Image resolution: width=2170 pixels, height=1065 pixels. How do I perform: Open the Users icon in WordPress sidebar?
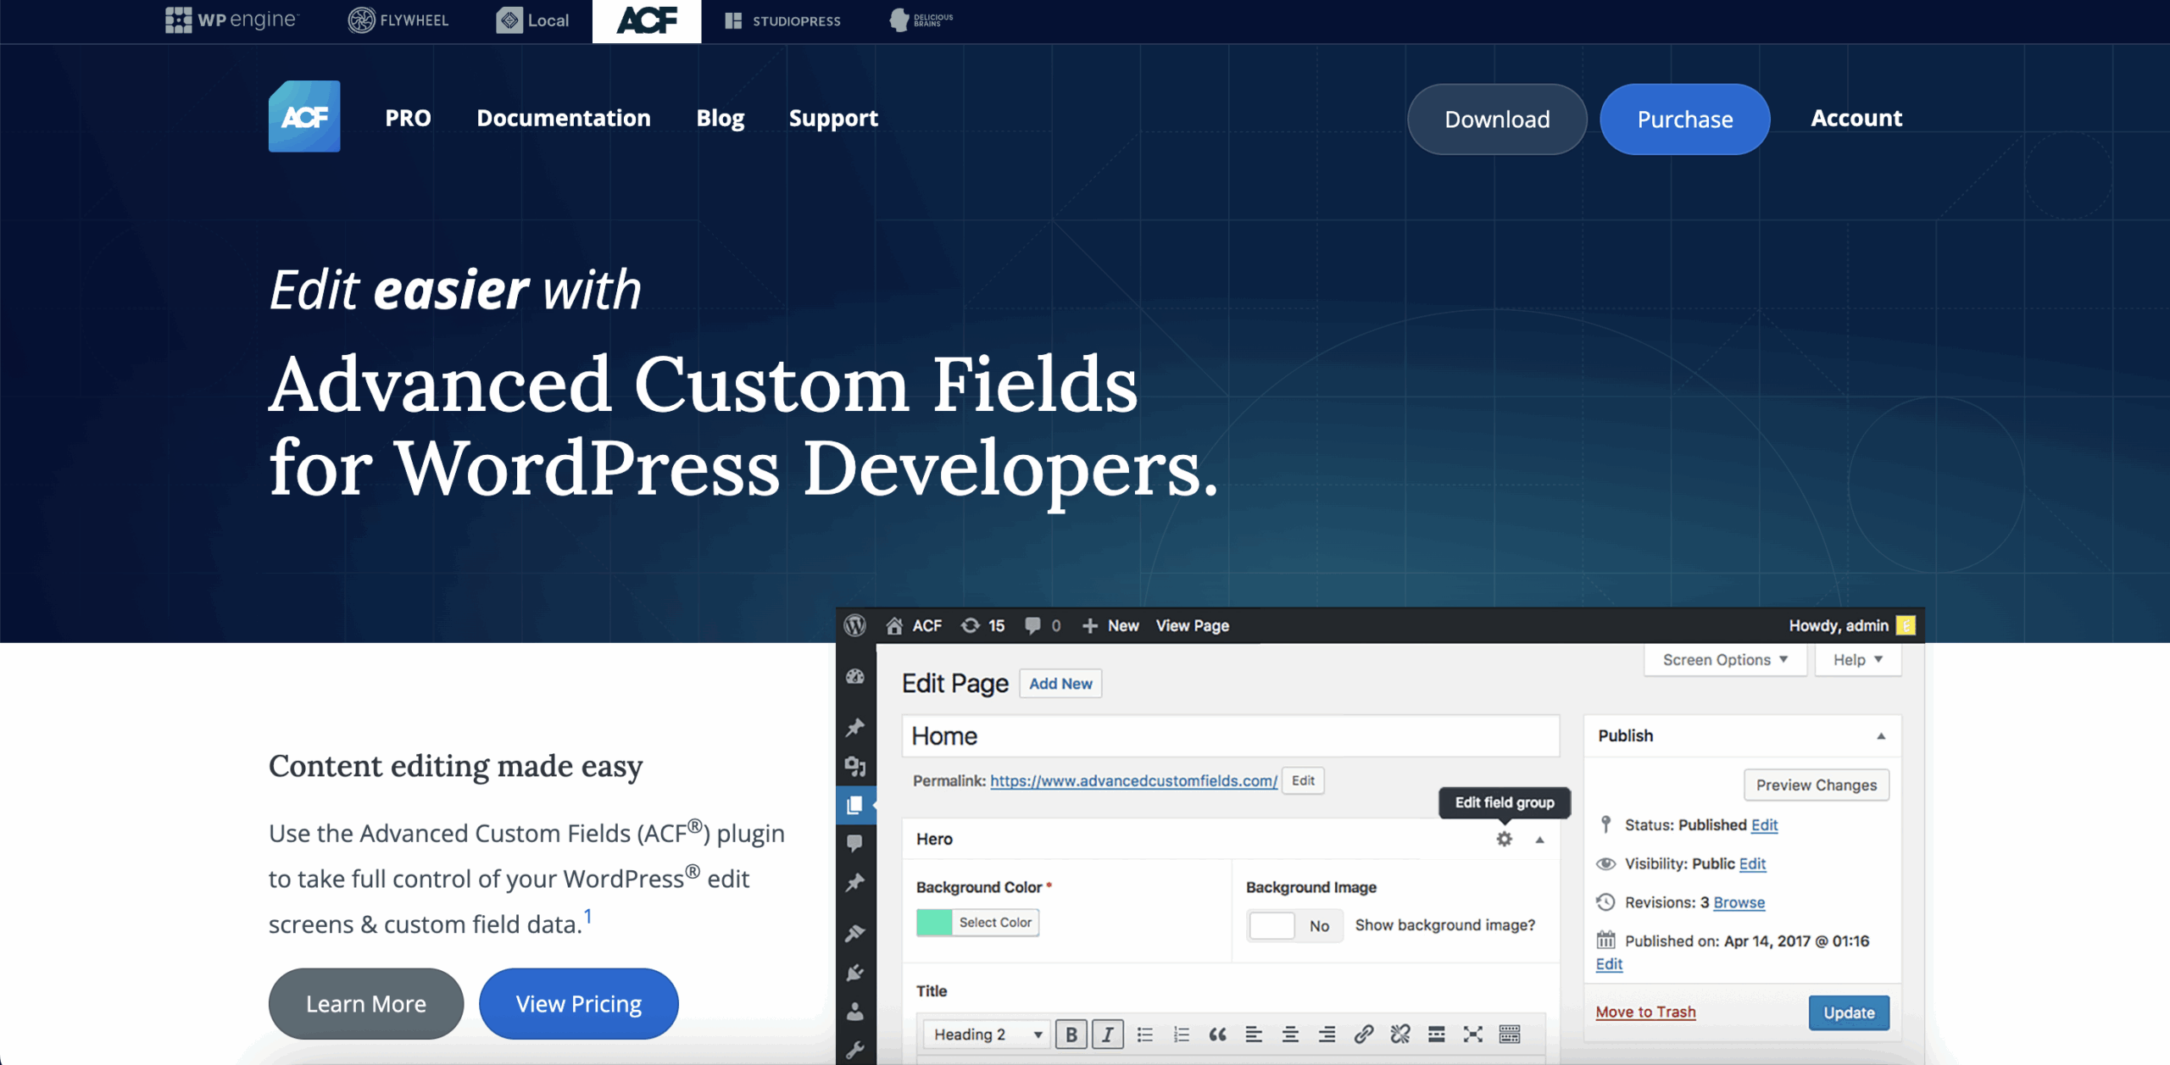click(x=855, y=1012)
